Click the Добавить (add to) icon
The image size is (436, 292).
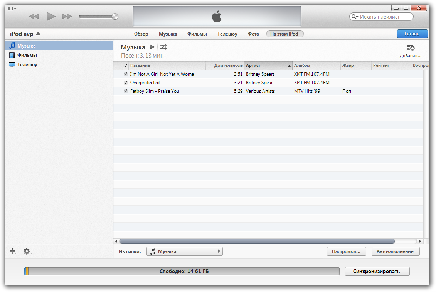pyautogui.click(x=411, y=48)
